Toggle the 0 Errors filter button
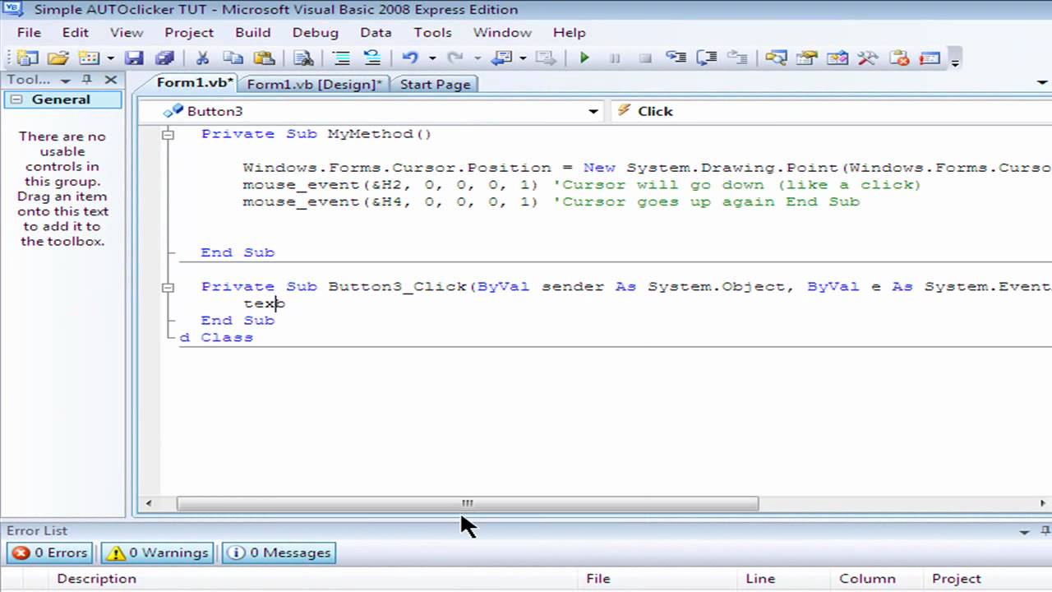Image resolution: width=1052 pixels, height=592 pixels. (50, 553)
